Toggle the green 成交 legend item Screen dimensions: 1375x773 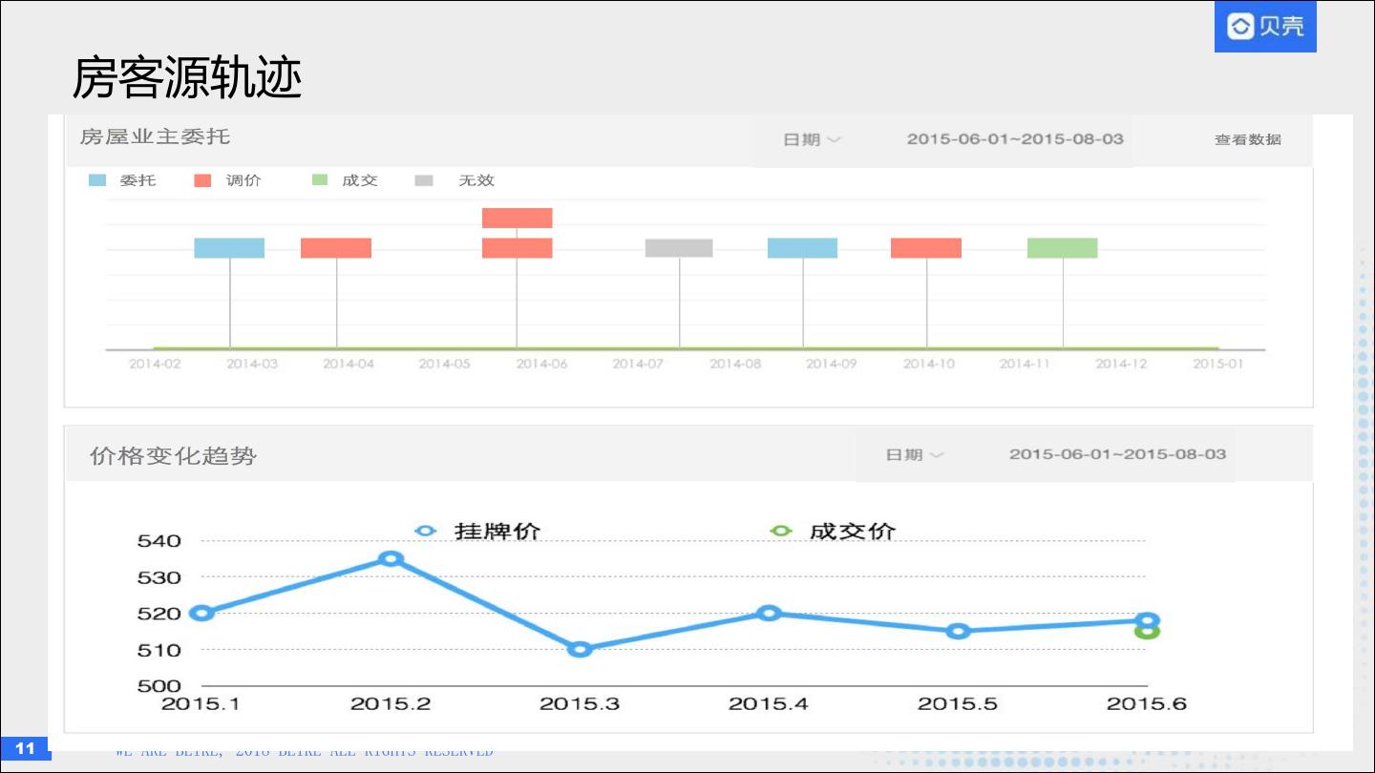pos(346,180)
